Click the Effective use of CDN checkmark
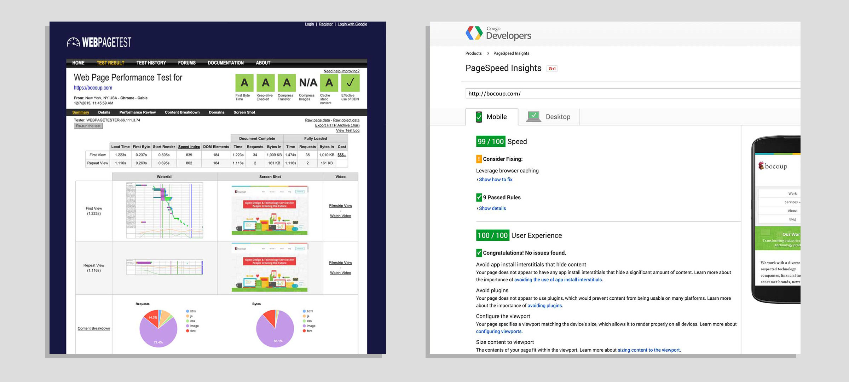 [x=350, y=83]
